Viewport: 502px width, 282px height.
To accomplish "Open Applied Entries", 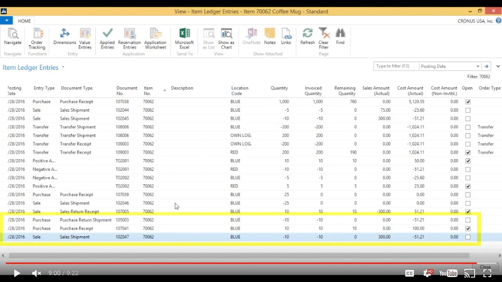I will click(x=107, y=39).
